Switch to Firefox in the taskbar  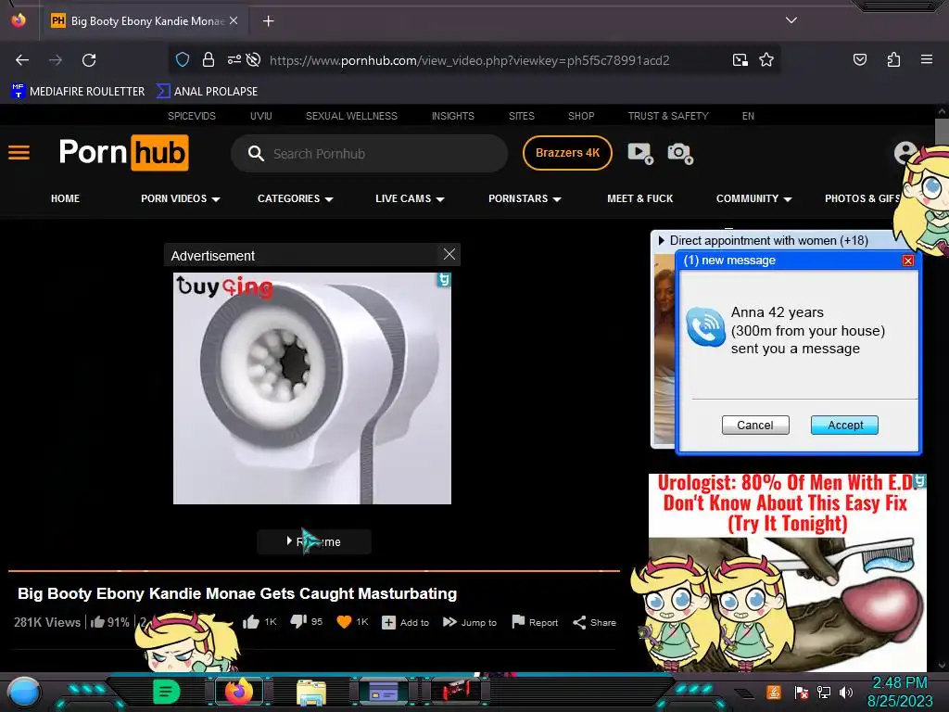point(238,692)
